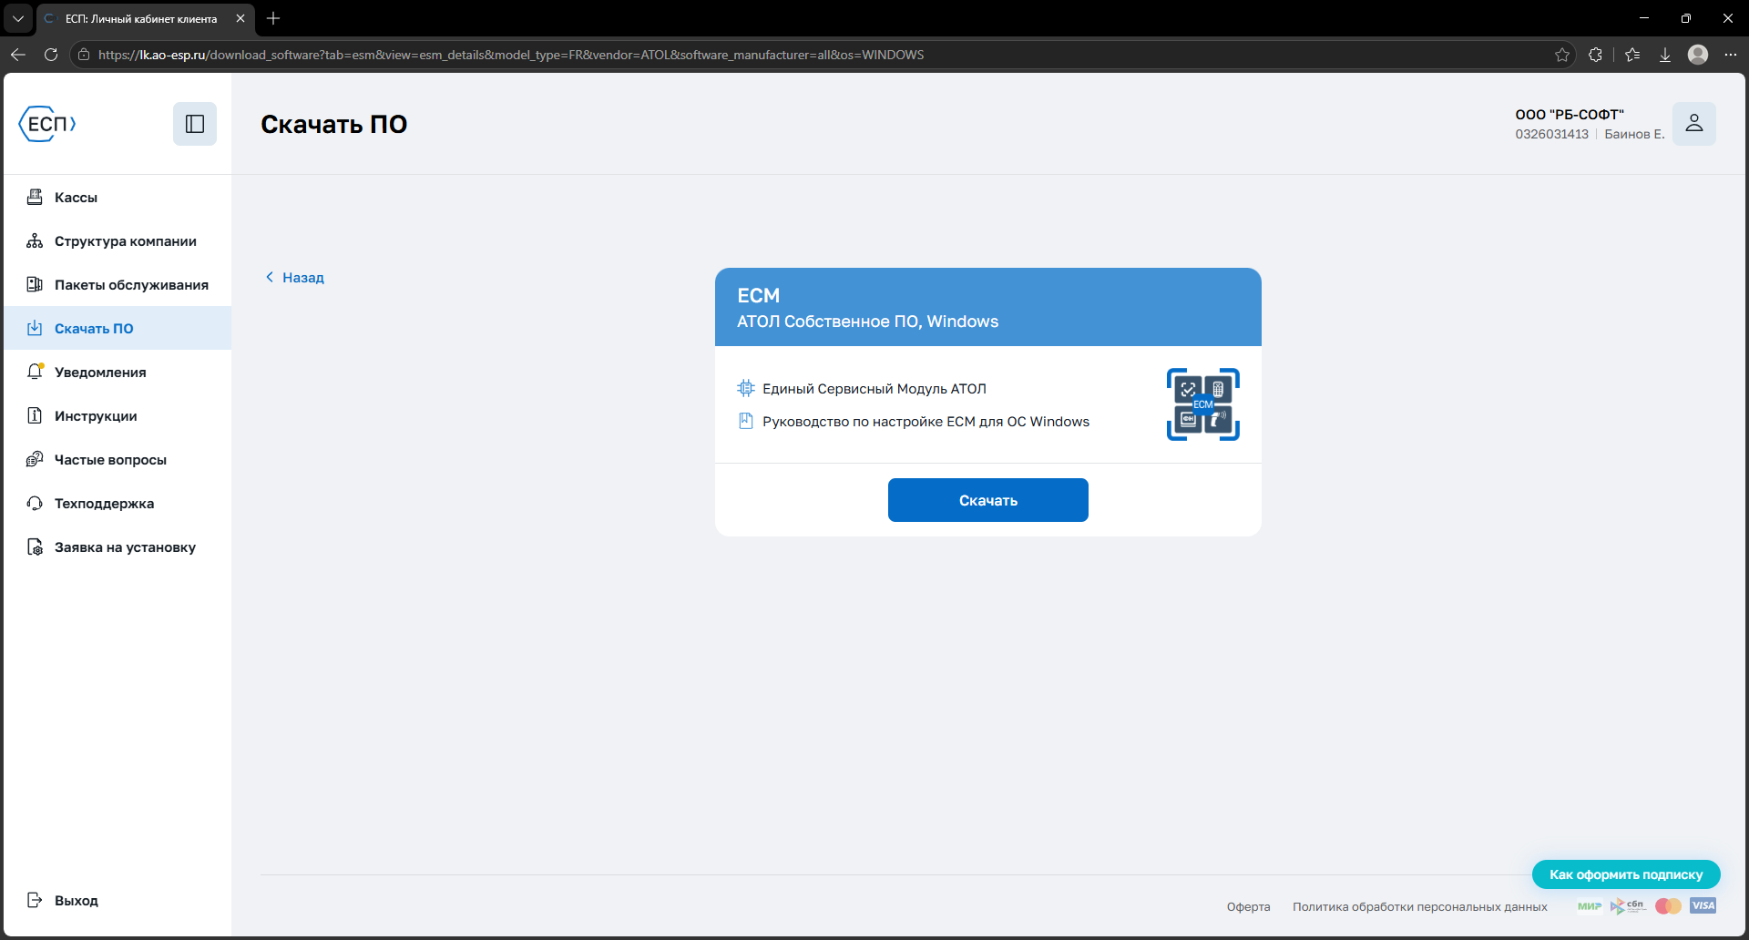Bookmark the page with the star icon

click(x=1562, y=55)
